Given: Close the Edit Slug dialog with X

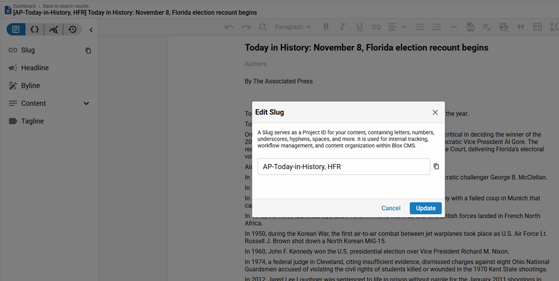Looking at the screenshot, I should coord(435,112).
